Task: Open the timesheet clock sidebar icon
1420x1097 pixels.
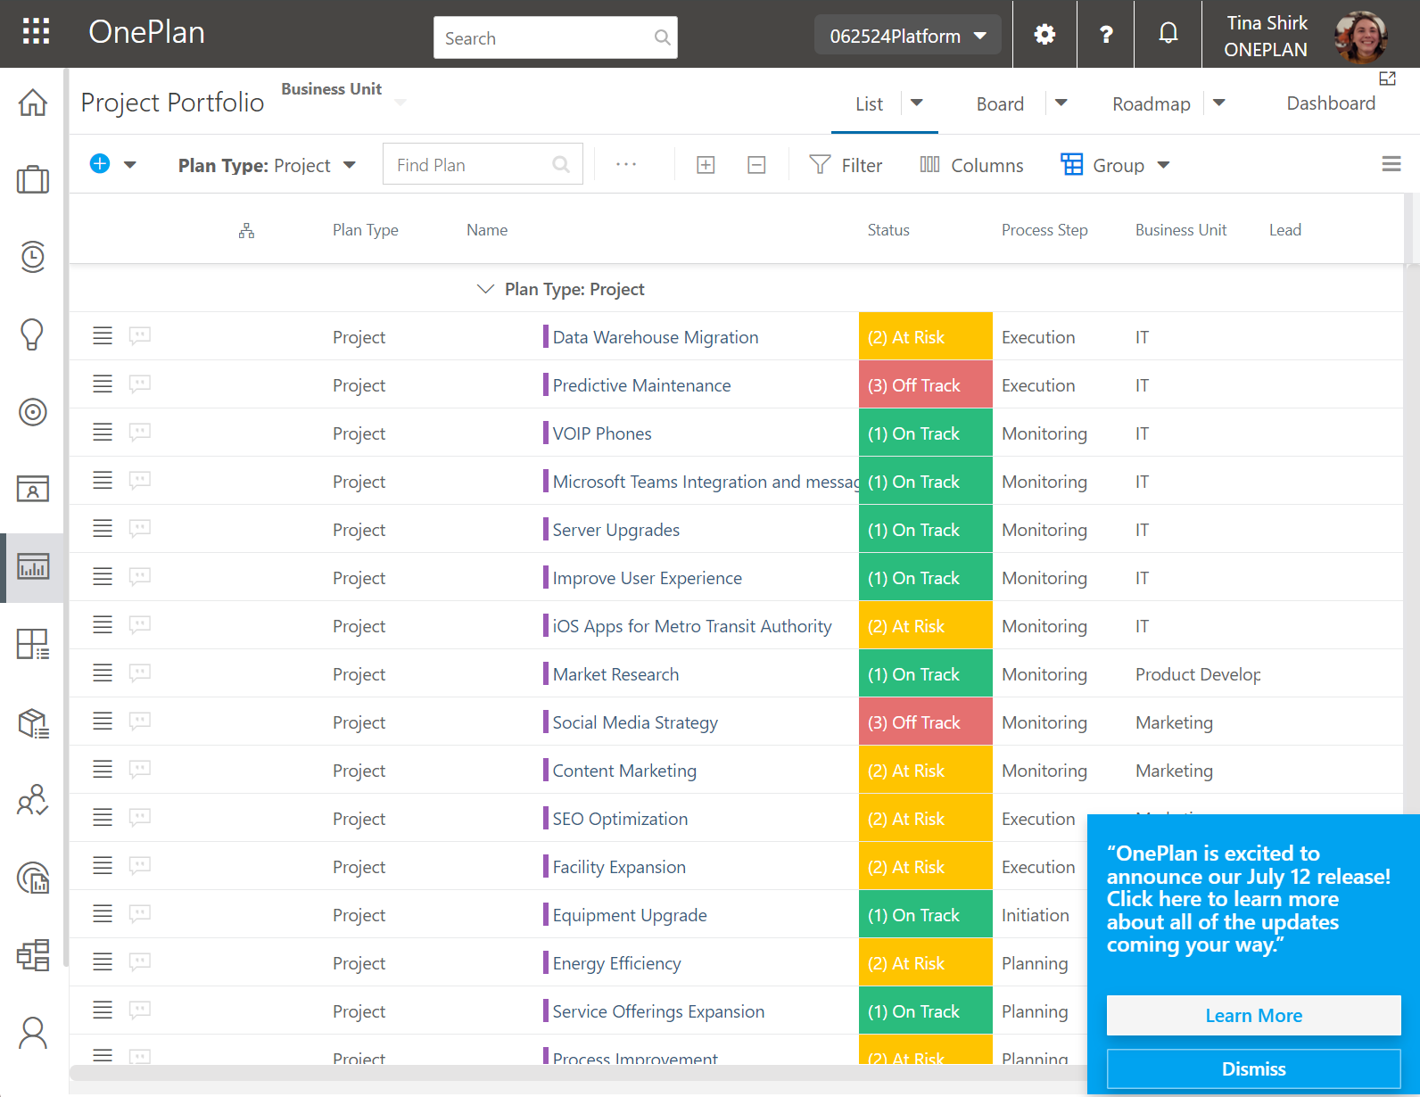Action: click(33, 257)
